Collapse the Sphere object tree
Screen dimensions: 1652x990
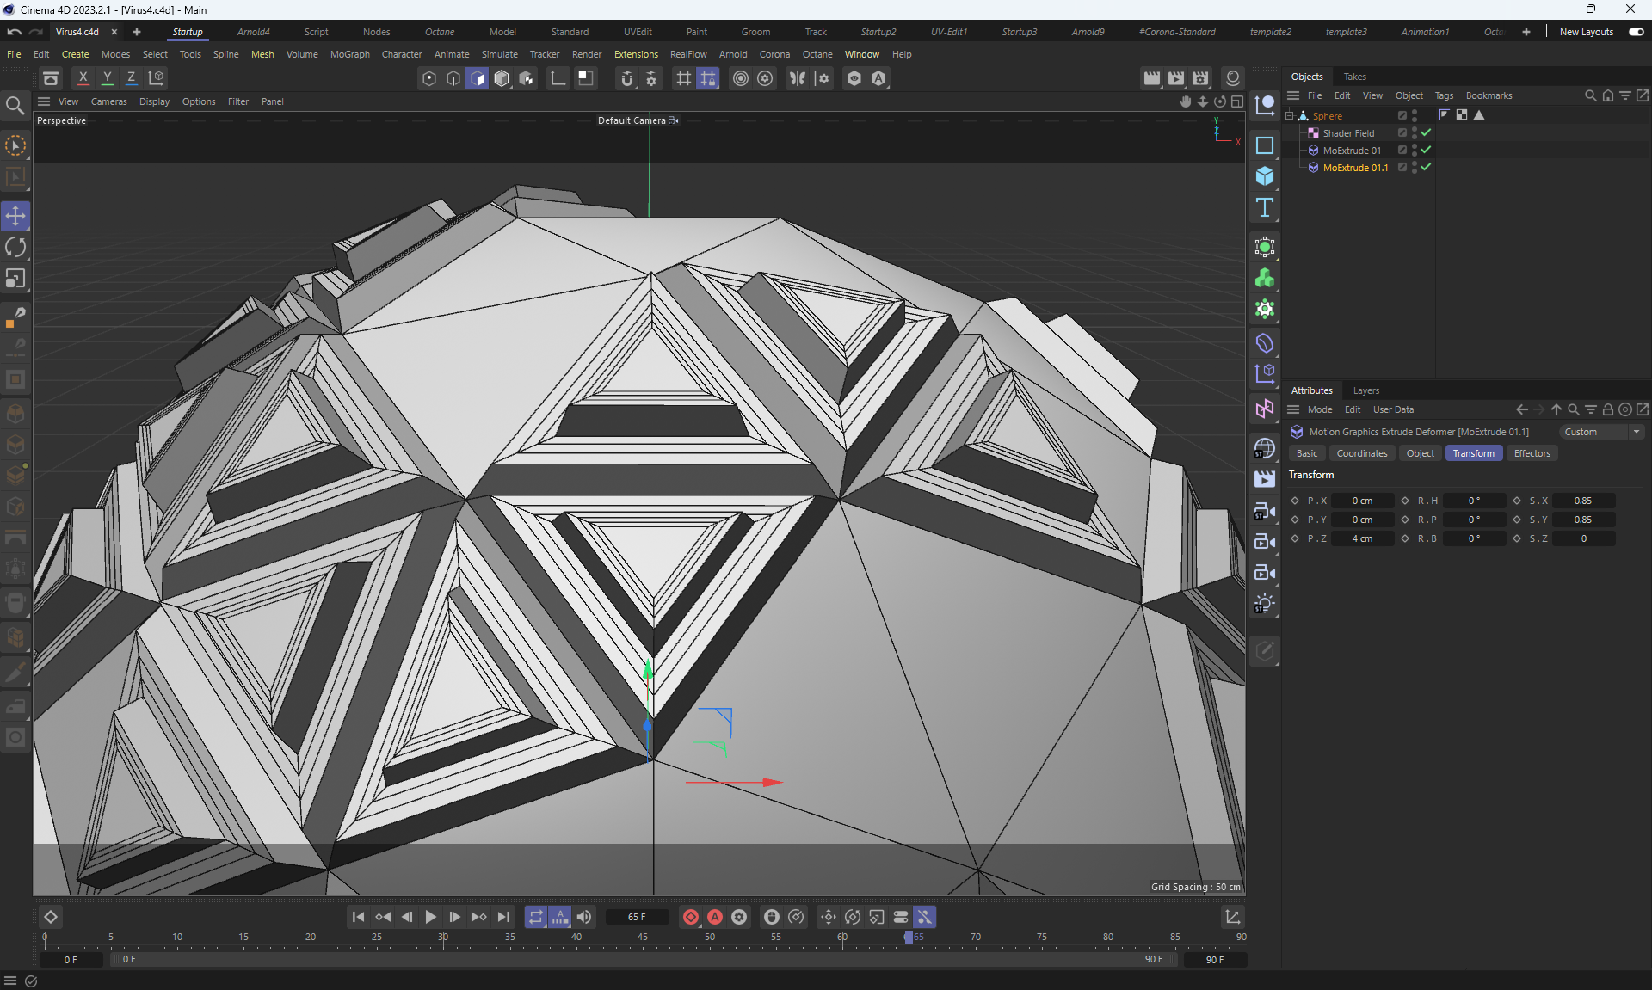pyautogui.click(x=1290, y=116)
